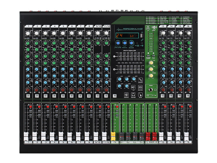217x163 pixels.
Task: Click the Bluetooth logo near channel 13
Action: tap(155, 27)
